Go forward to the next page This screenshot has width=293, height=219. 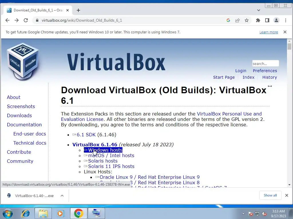(17, 20)
